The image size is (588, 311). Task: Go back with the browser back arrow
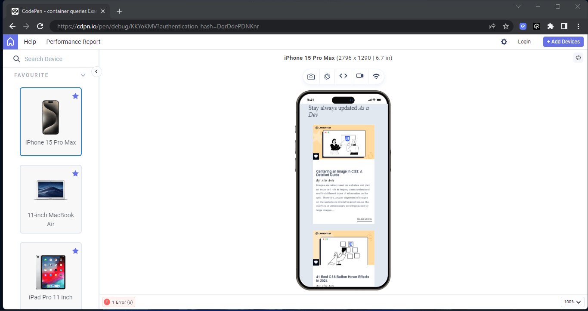click(x=12, y=26)
